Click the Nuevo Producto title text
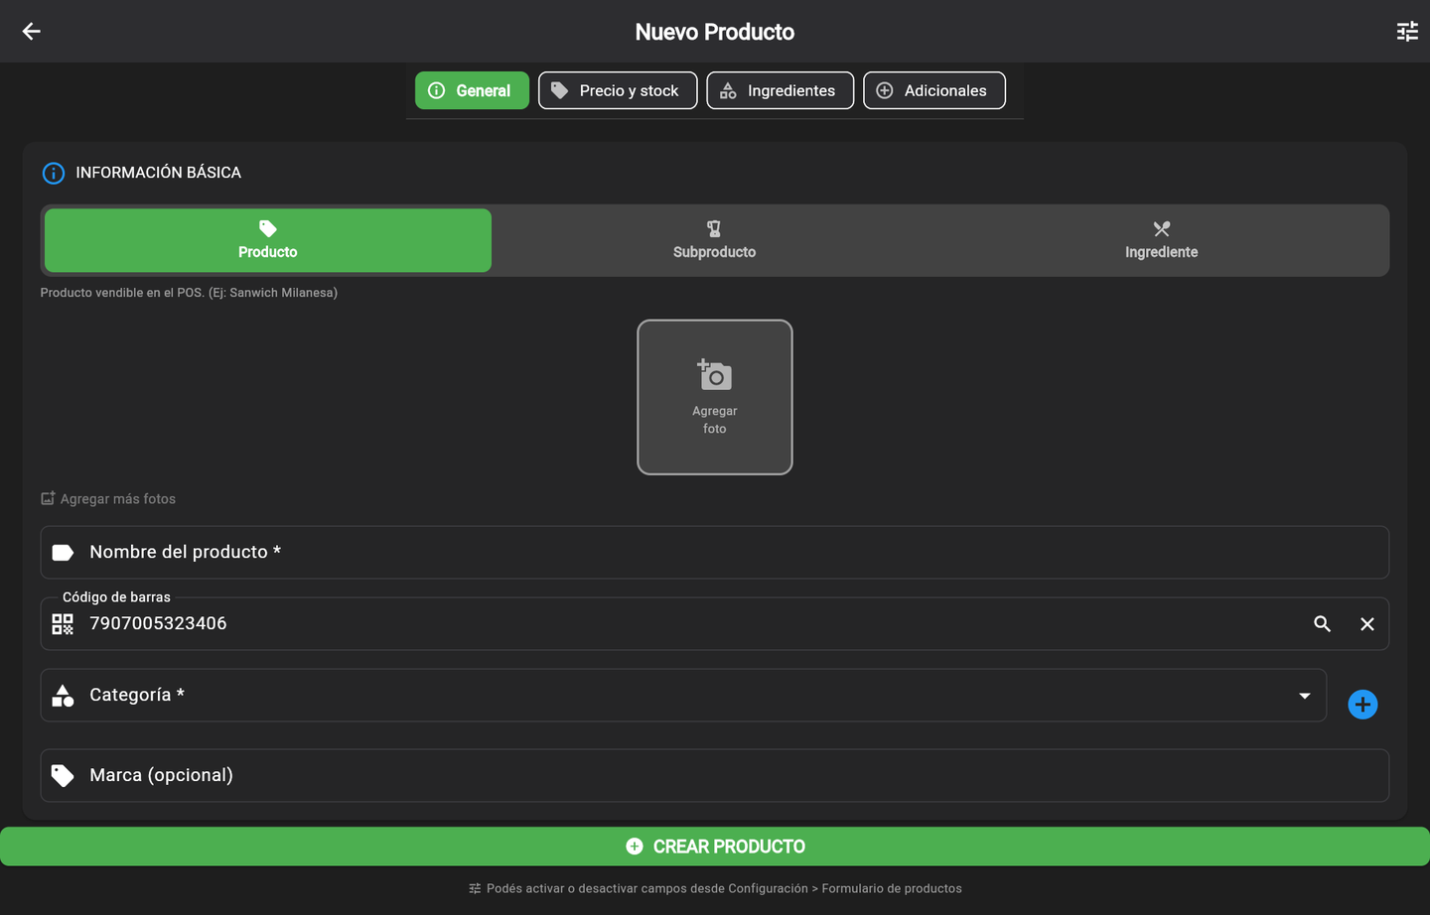1430x915 pixels. [x=715, y=32]
